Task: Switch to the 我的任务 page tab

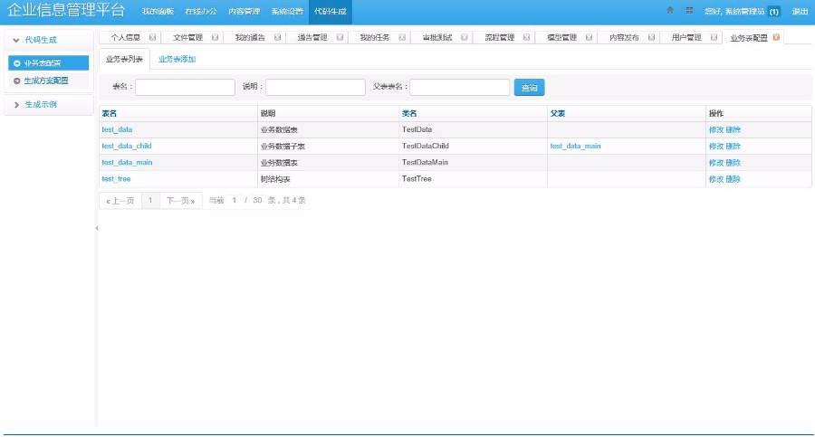Action: click(375, 37)
